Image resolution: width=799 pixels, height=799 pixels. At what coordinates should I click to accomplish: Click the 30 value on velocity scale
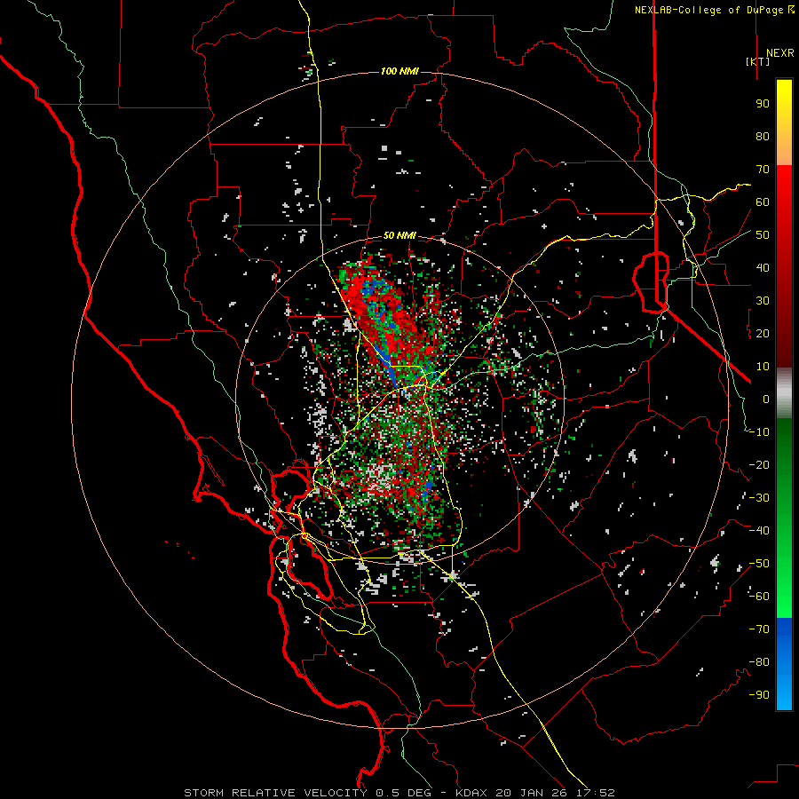763,301
